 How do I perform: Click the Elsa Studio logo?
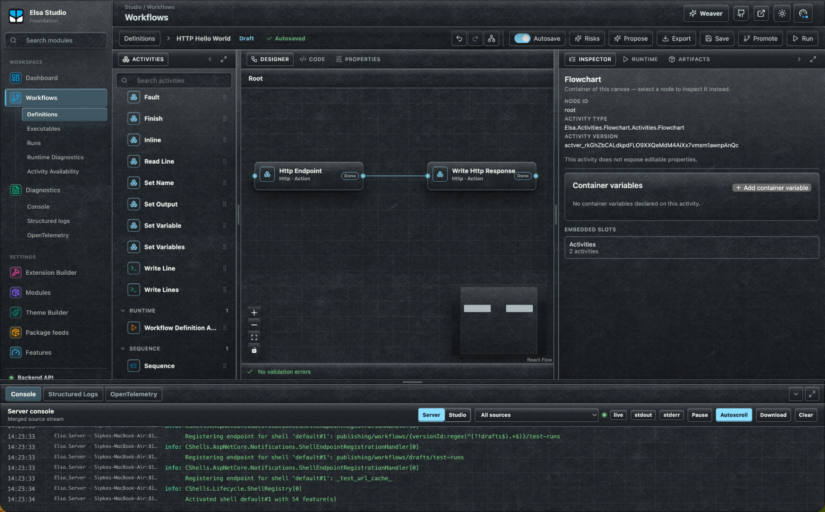(x=16, y=16)
